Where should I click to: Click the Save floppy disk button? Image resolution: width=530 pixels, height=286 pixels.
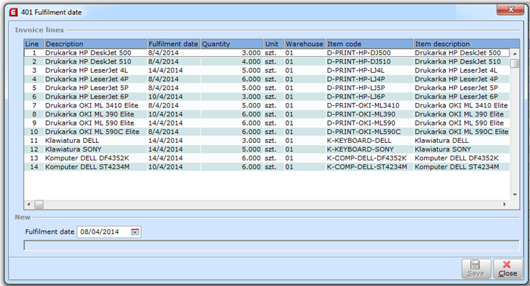[x=476, y=269]
